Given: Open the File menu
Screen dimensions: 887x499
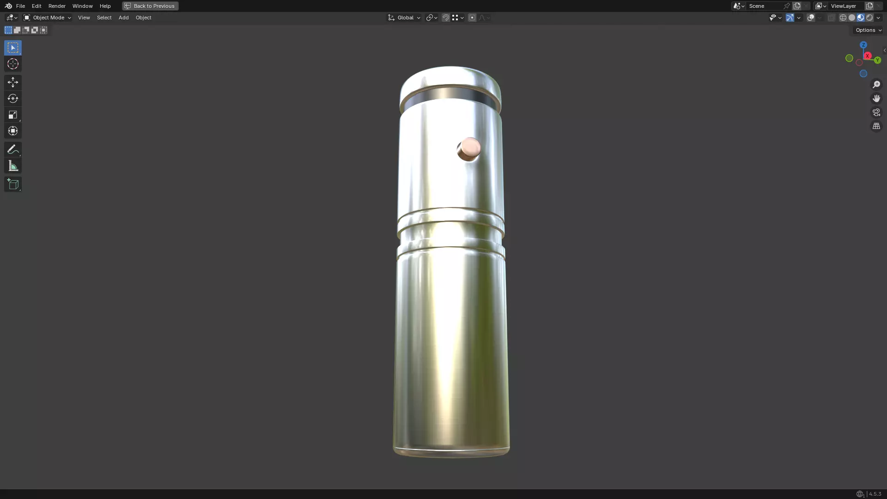Looking at the screenshot, I should click(x=20, y=6).
